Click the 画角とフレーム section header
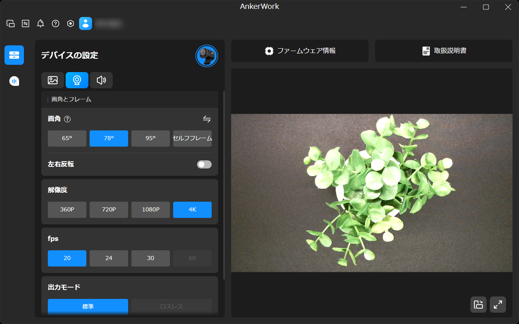Image resolution: width=519 pixels, height=324 pixels. 130,99
